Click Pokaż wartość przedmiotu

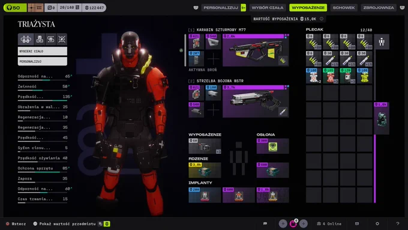coord(65,224)
